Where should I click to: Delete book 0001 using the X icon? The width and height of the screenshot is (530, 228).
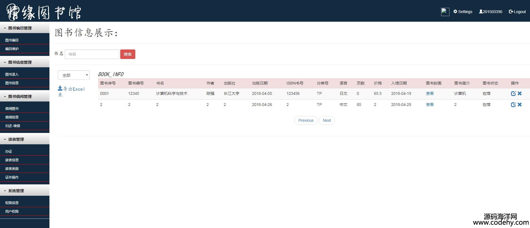(x=520, y=93)
